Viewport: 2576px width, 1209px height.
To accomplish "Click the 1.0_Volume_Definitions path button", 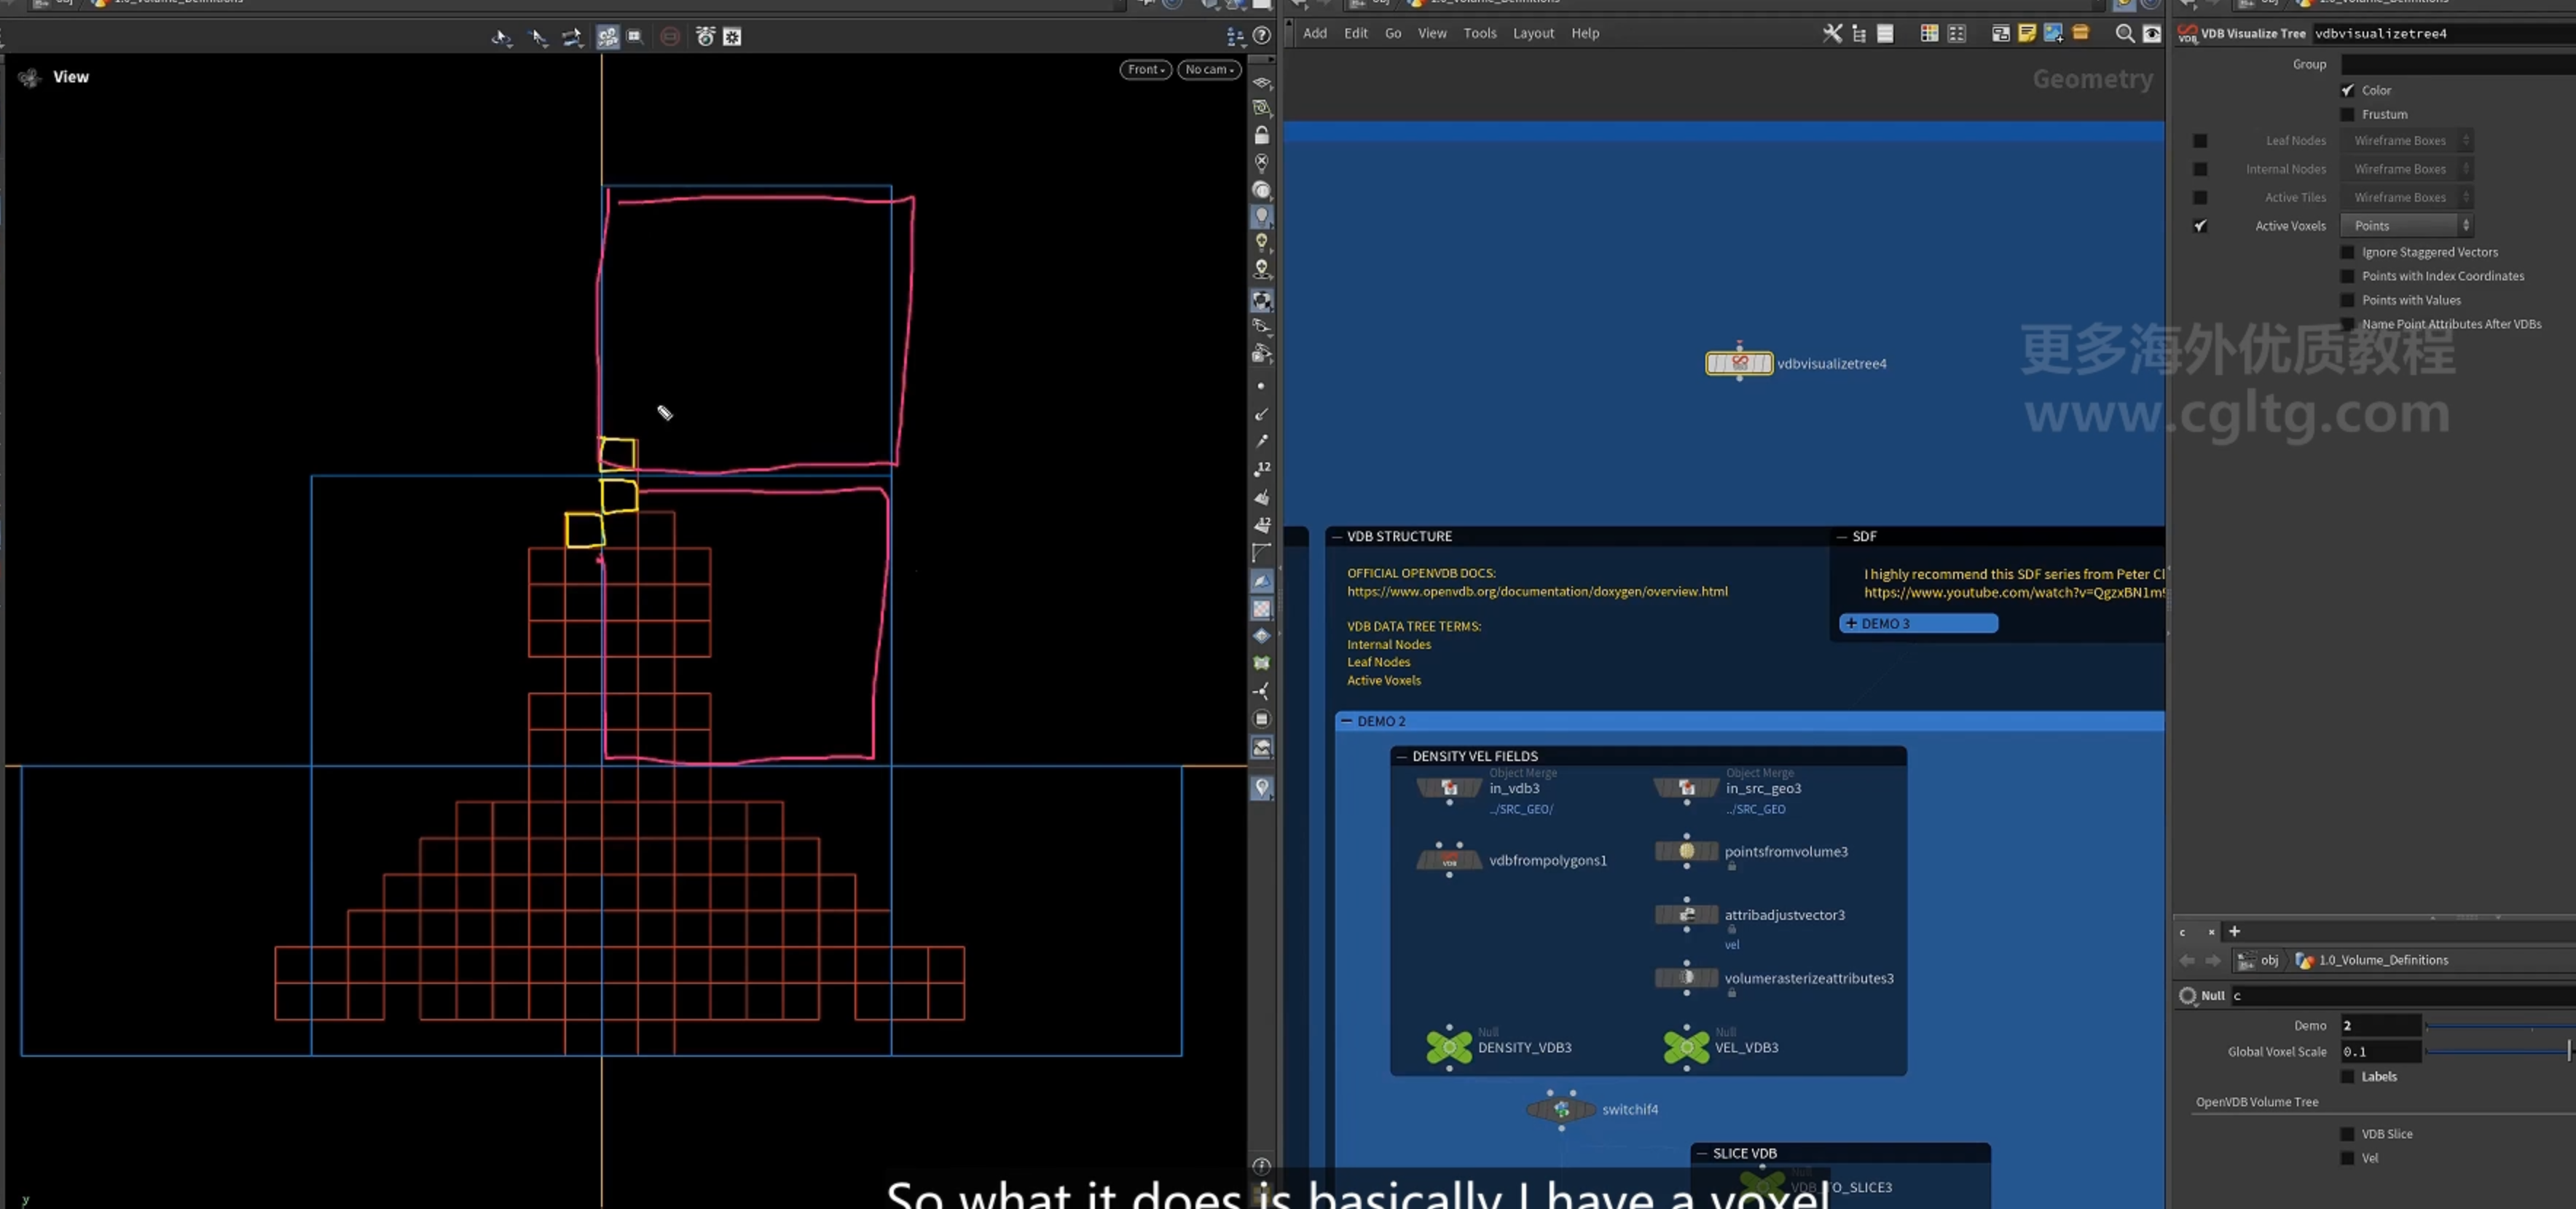I will 2372,959.
